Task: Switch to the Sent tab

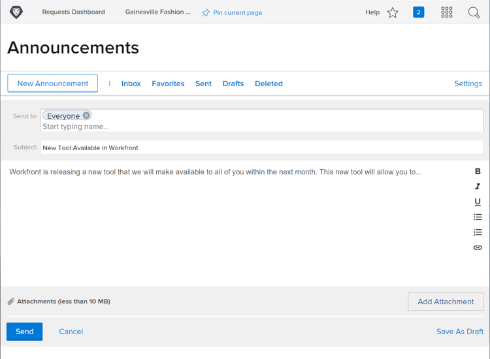Action: click(x=203, y=84)
